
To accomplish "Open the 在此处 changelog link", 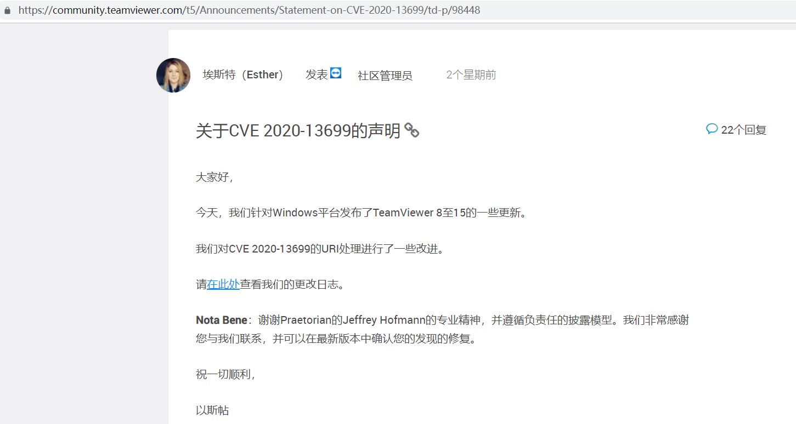I will tap(223, 284).
